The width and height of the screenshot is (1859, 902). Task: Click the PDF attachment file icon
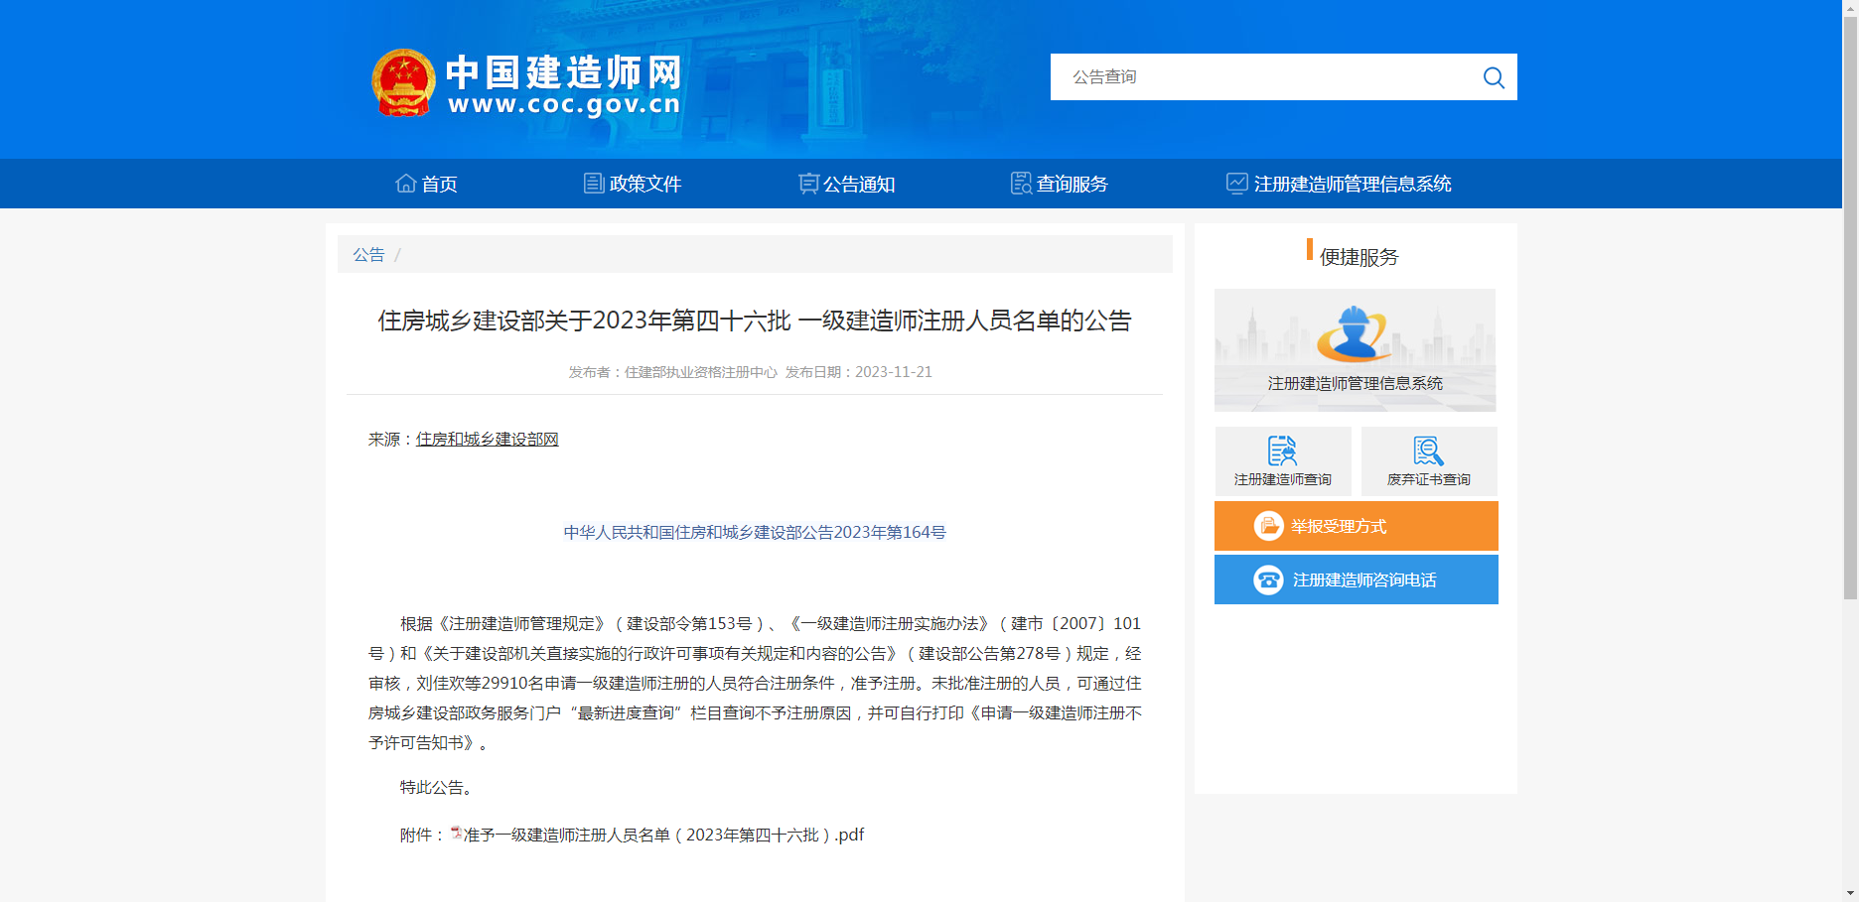(456, 834)
